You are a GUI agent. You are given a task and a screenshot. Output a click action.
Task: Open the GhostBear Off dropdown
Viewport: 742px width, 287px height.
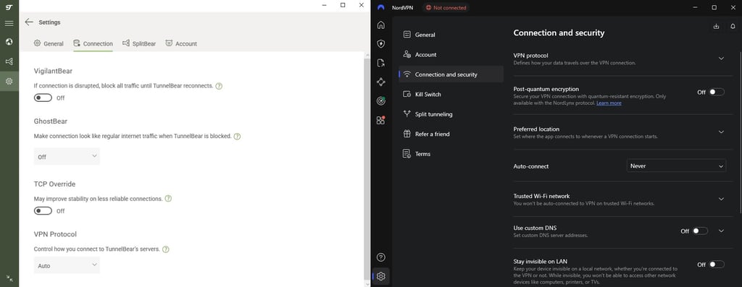tap(67, 157)
